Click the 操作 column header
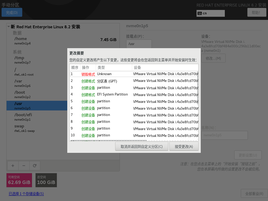Screen dimensions: 268x201 tap(88, 68)
